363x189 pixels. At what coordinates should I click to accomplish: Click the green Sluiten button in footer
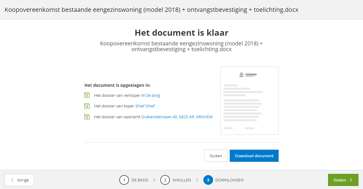click(343, 180)
